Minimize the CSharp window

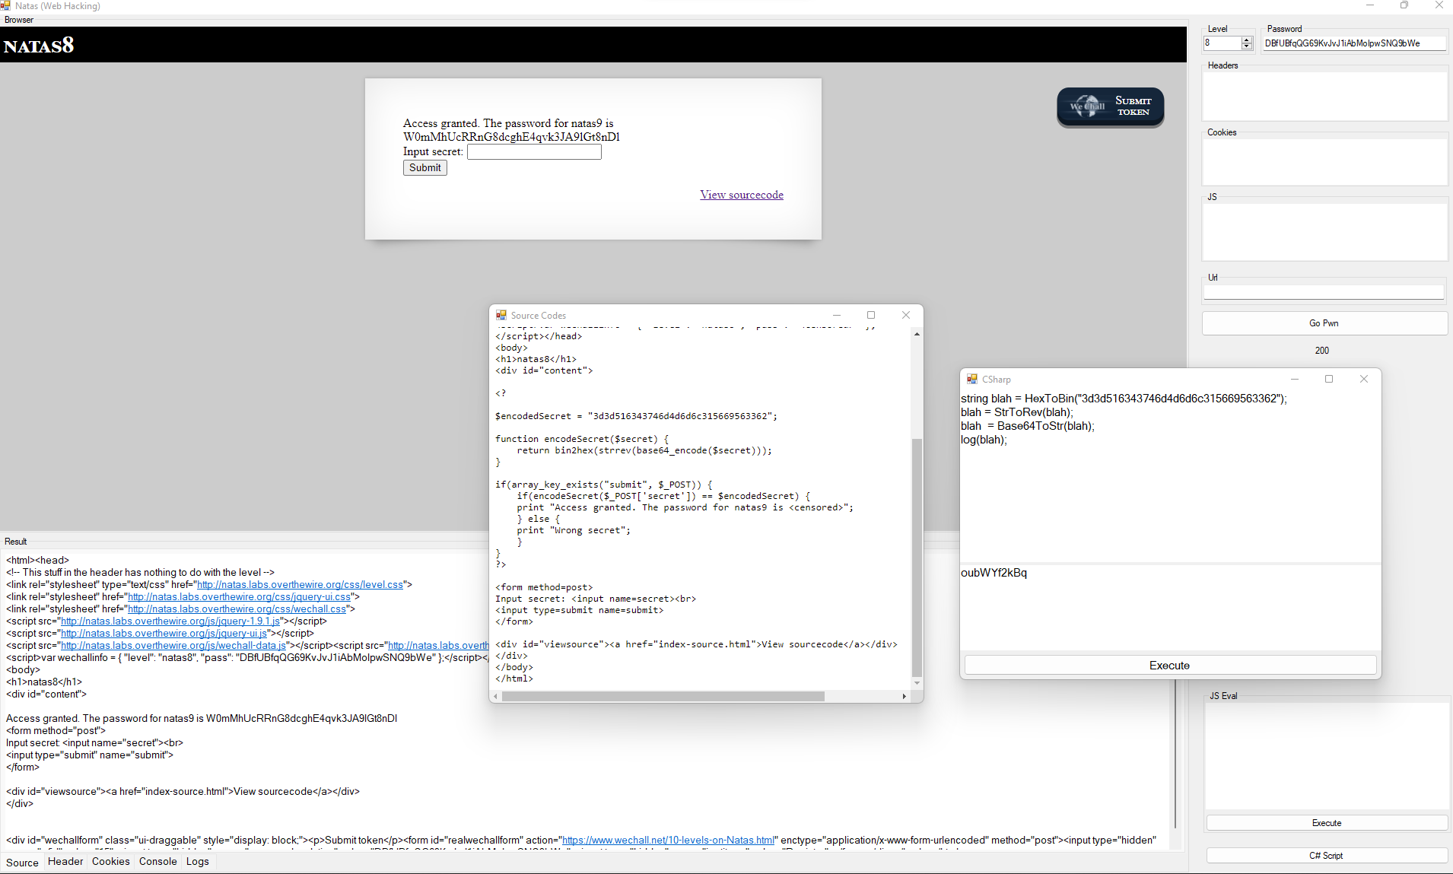click(x=1295, y=379)
